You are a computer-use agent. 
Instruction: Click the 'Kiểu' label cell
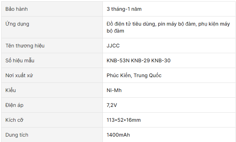tap(52, 90)
